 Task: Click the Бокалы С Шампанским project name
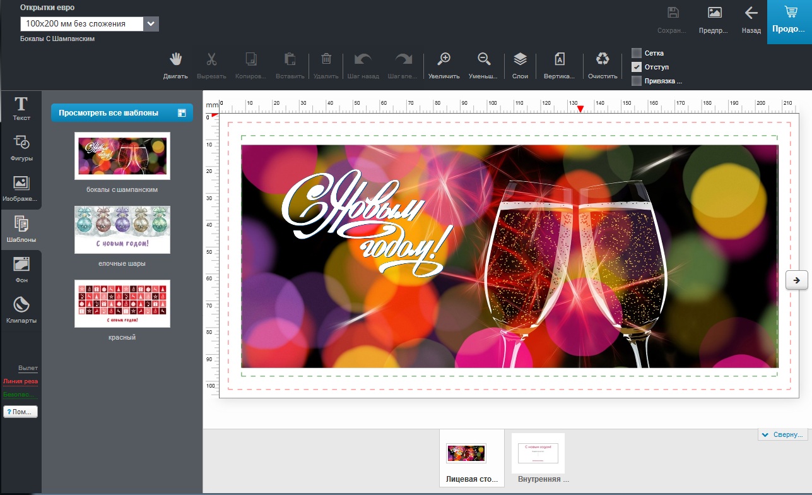click(57, 39)
